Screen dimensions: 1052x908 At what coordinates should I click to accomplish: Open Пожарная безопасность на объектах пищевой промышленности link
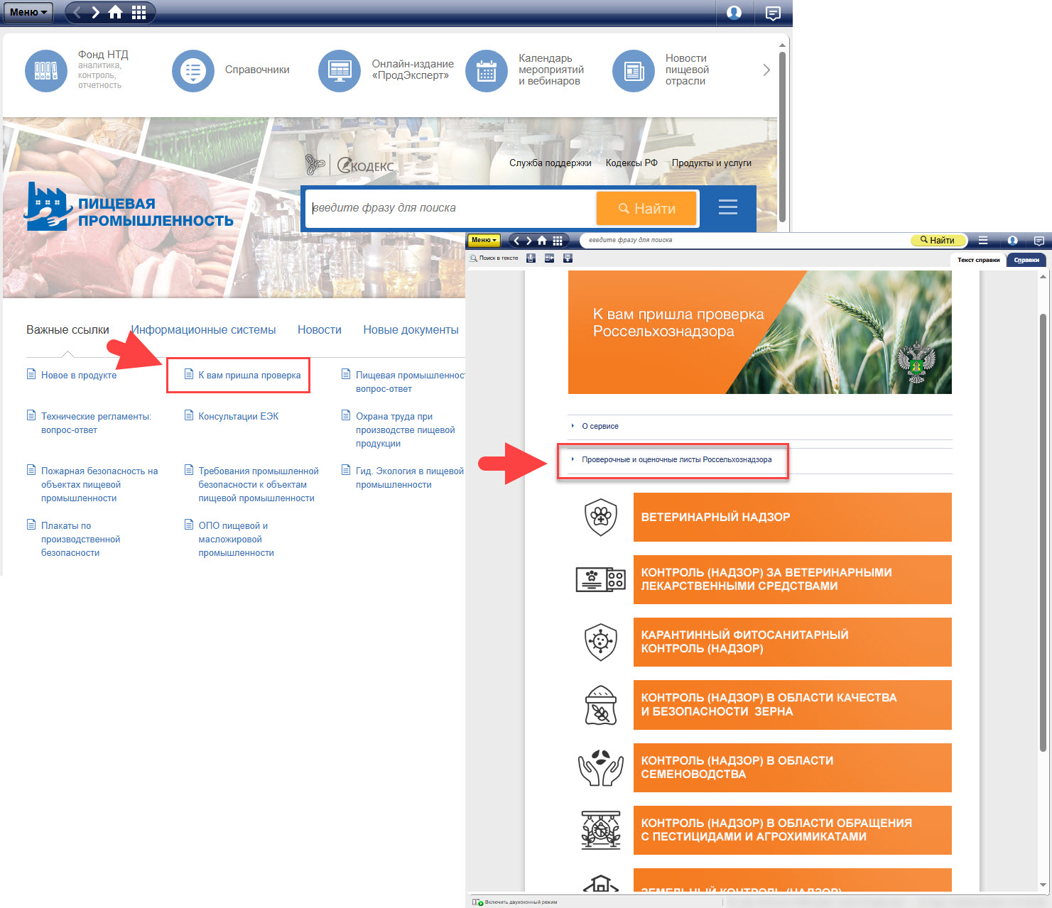[x=99, y=484]
